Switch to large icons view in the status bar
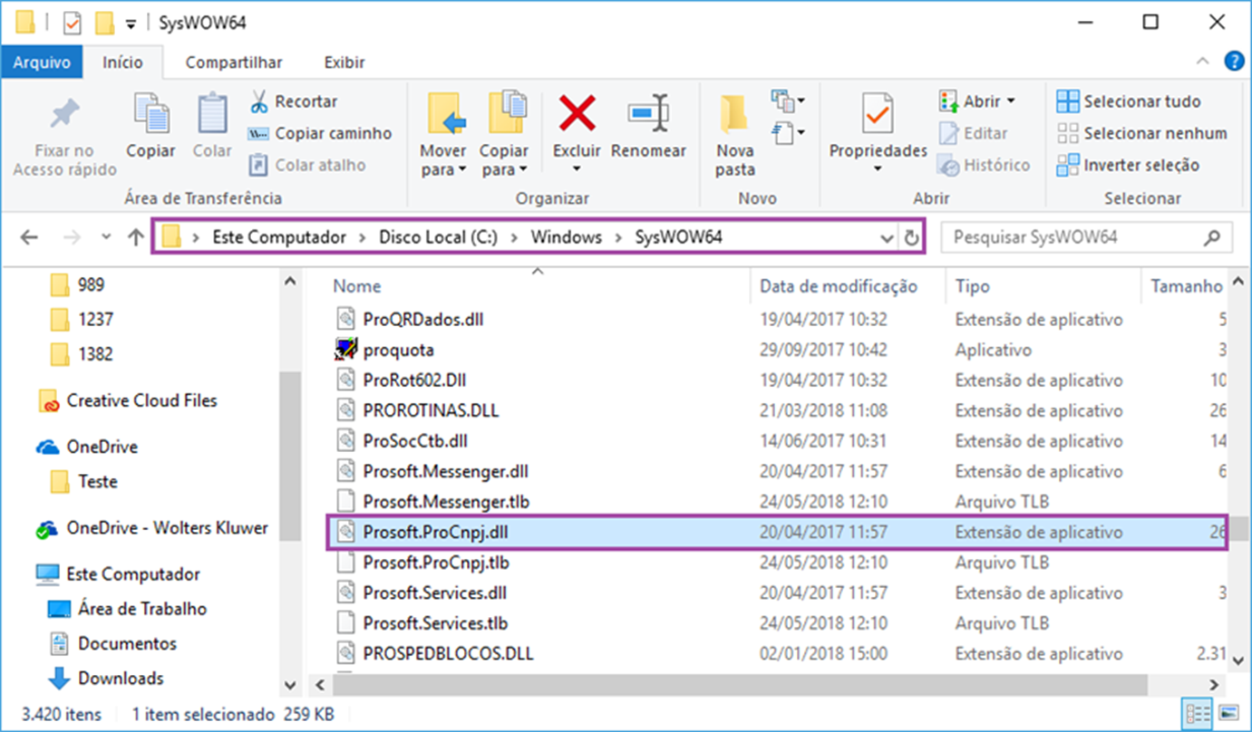Viewport: 1252px width, 732px height. 1228,711
